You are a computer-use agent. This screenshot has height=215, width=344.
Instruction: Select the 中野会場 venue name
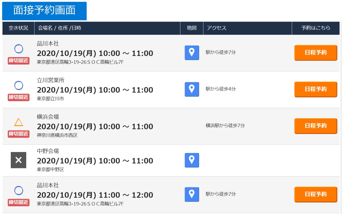tap(48, 151)
